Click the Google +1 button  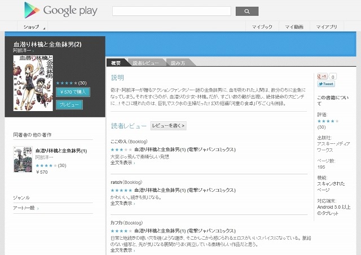pyautogui.click(x=322, y=76)
